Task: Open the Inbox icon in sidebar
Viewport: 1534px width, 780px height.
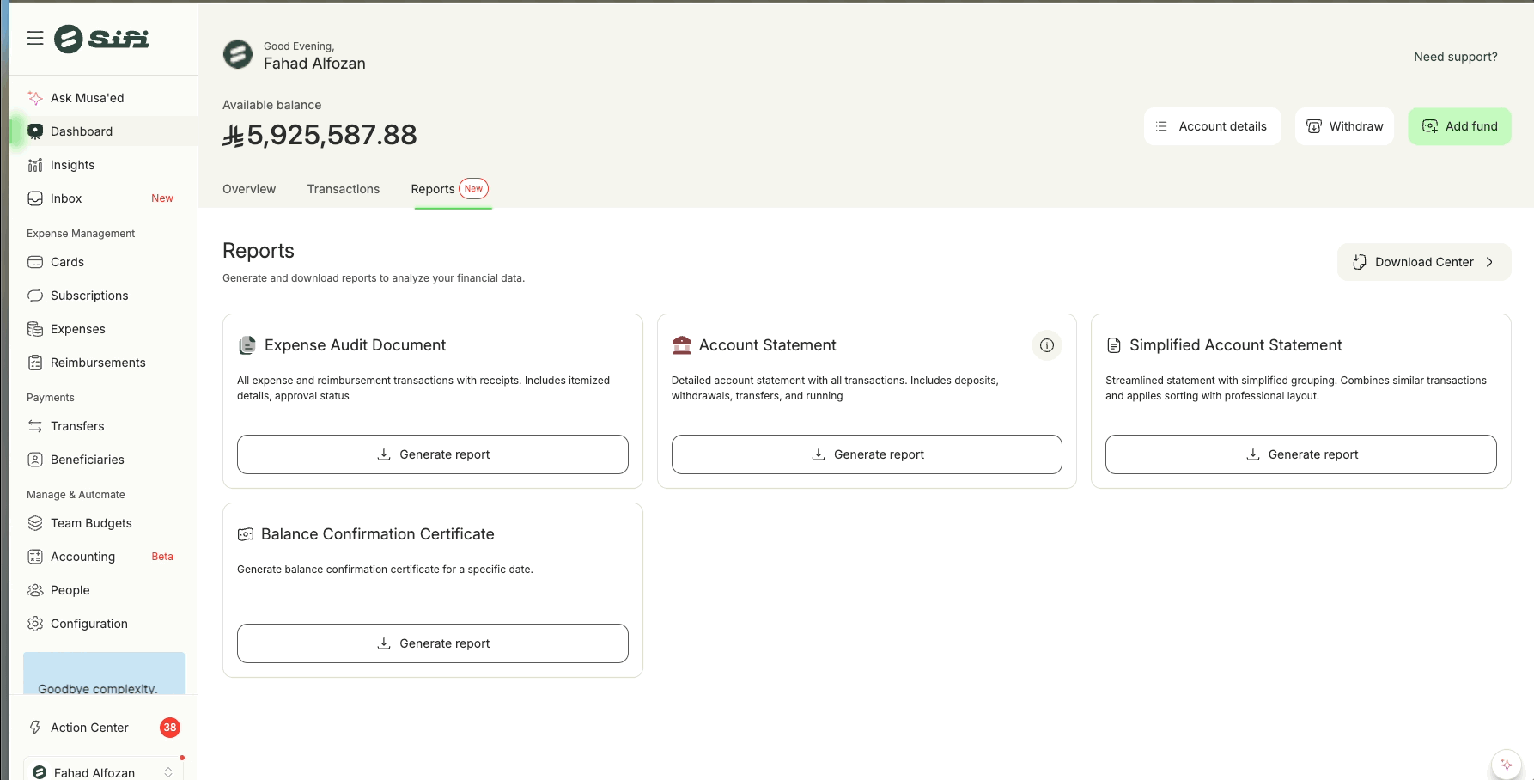Action: coord(35,198)
